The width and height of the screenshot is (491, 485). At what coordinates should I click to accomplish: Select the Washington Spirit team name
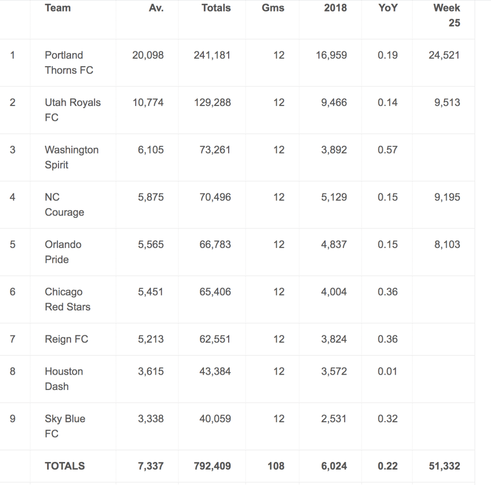click(71, 157)
